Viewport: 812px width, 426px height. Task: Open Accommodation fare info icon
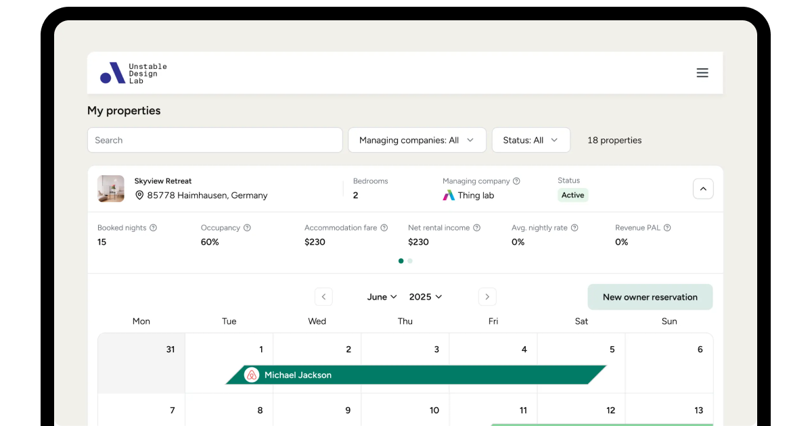384,228
